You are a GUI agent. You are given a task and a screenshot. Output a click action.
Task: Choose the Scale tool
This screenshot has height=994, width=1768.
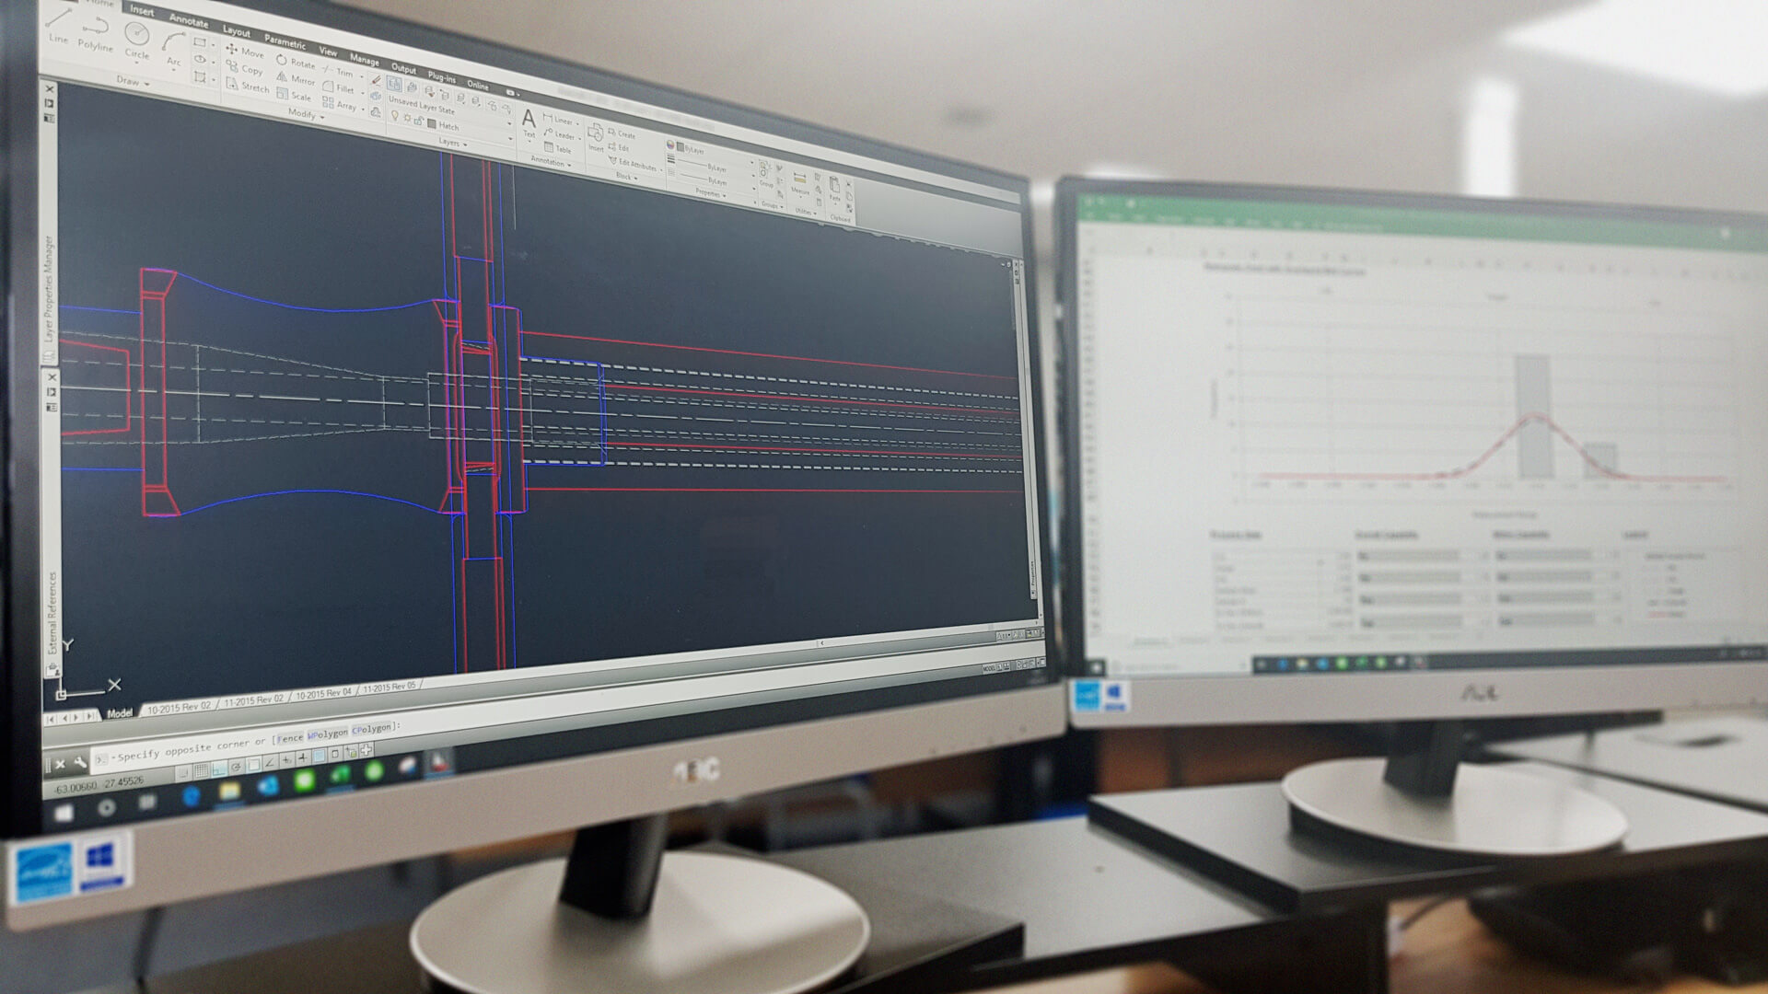coord(294,95)
